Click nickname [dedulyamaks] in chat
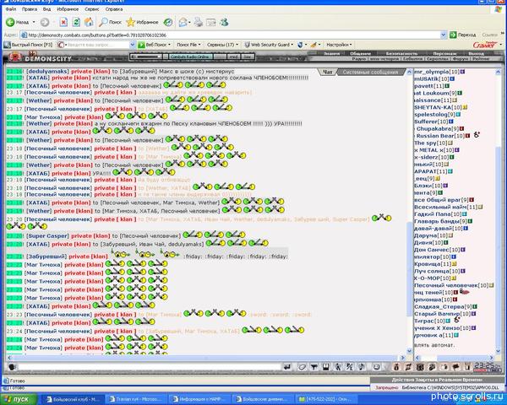 coord(47,71)
